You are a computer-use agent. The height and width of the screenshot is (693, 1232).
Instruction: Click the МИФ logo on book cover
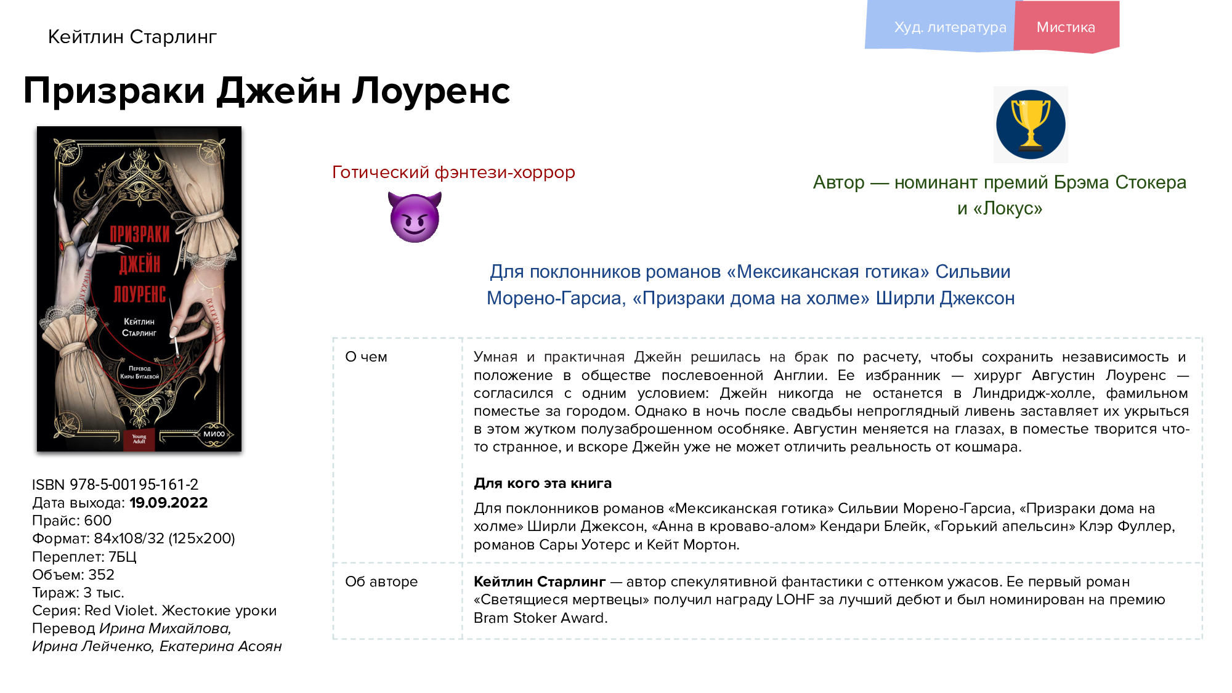click(x=214, y=434)
